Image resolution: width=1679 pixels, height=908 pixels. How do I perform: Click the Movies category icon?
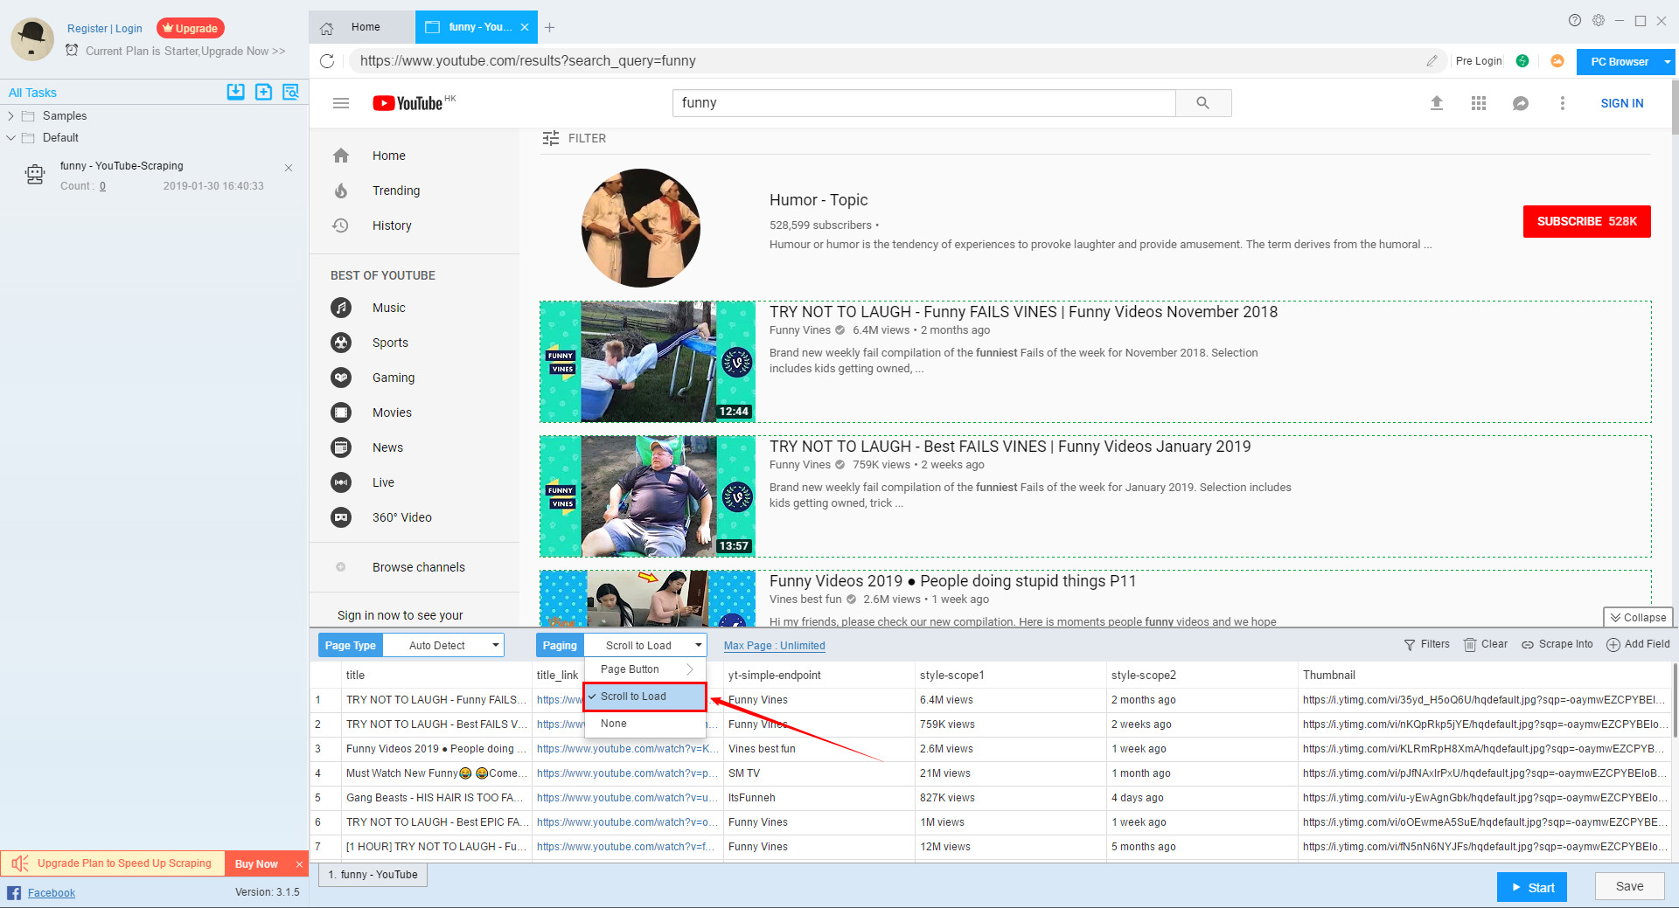(x=341, y=412)
